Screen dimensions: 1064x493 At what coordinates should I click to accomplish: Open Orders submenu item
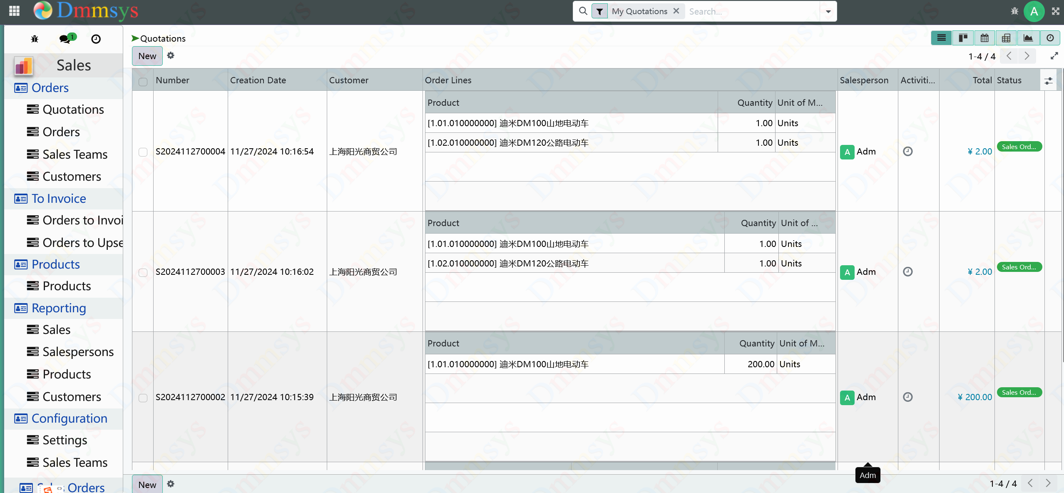(53, 132)
